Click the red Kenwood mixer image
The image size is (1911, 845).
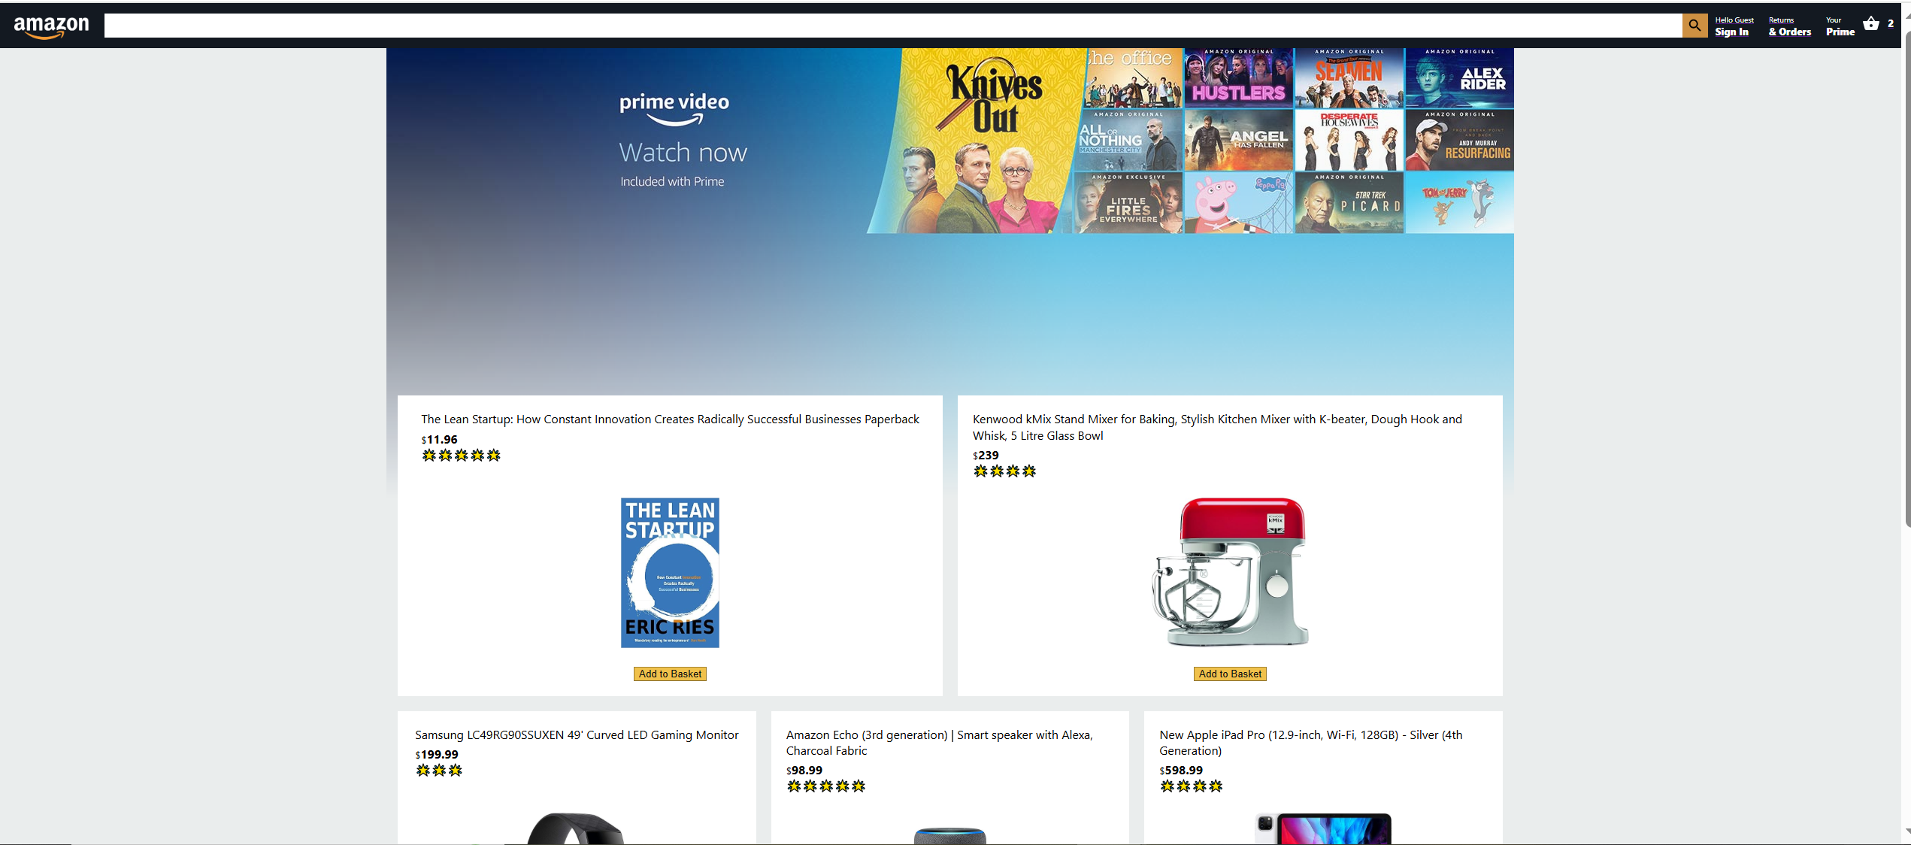[1230, 572]
